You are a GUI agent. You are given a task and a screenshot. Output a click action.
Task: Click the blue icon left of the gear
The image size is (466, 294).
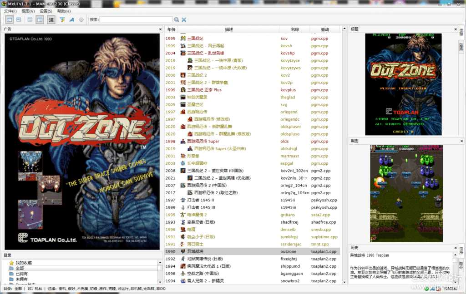coord(72,20)
